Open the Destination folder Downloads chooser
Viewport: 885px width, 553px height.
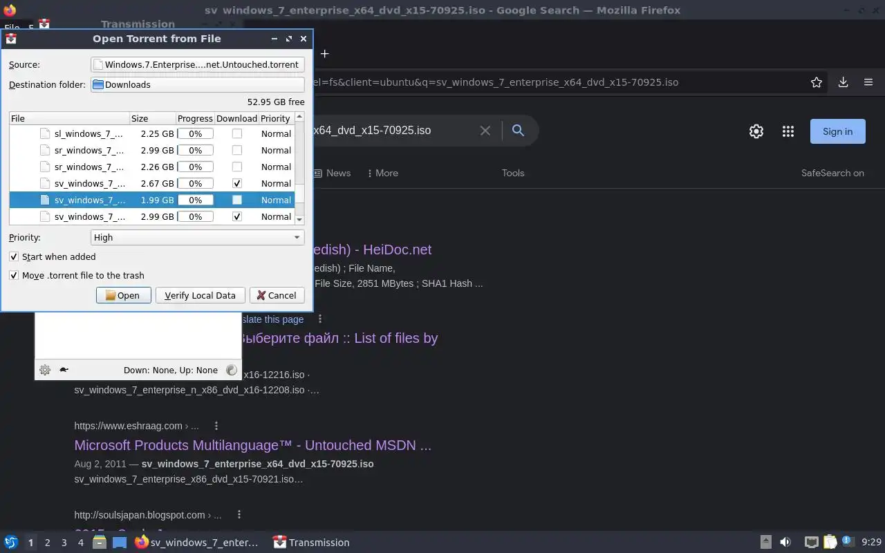pos(198,84)
